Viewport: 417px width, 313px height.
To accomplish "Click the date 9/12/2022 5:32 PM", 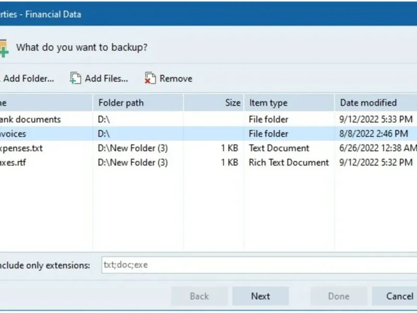I will [x=376, y=162].
